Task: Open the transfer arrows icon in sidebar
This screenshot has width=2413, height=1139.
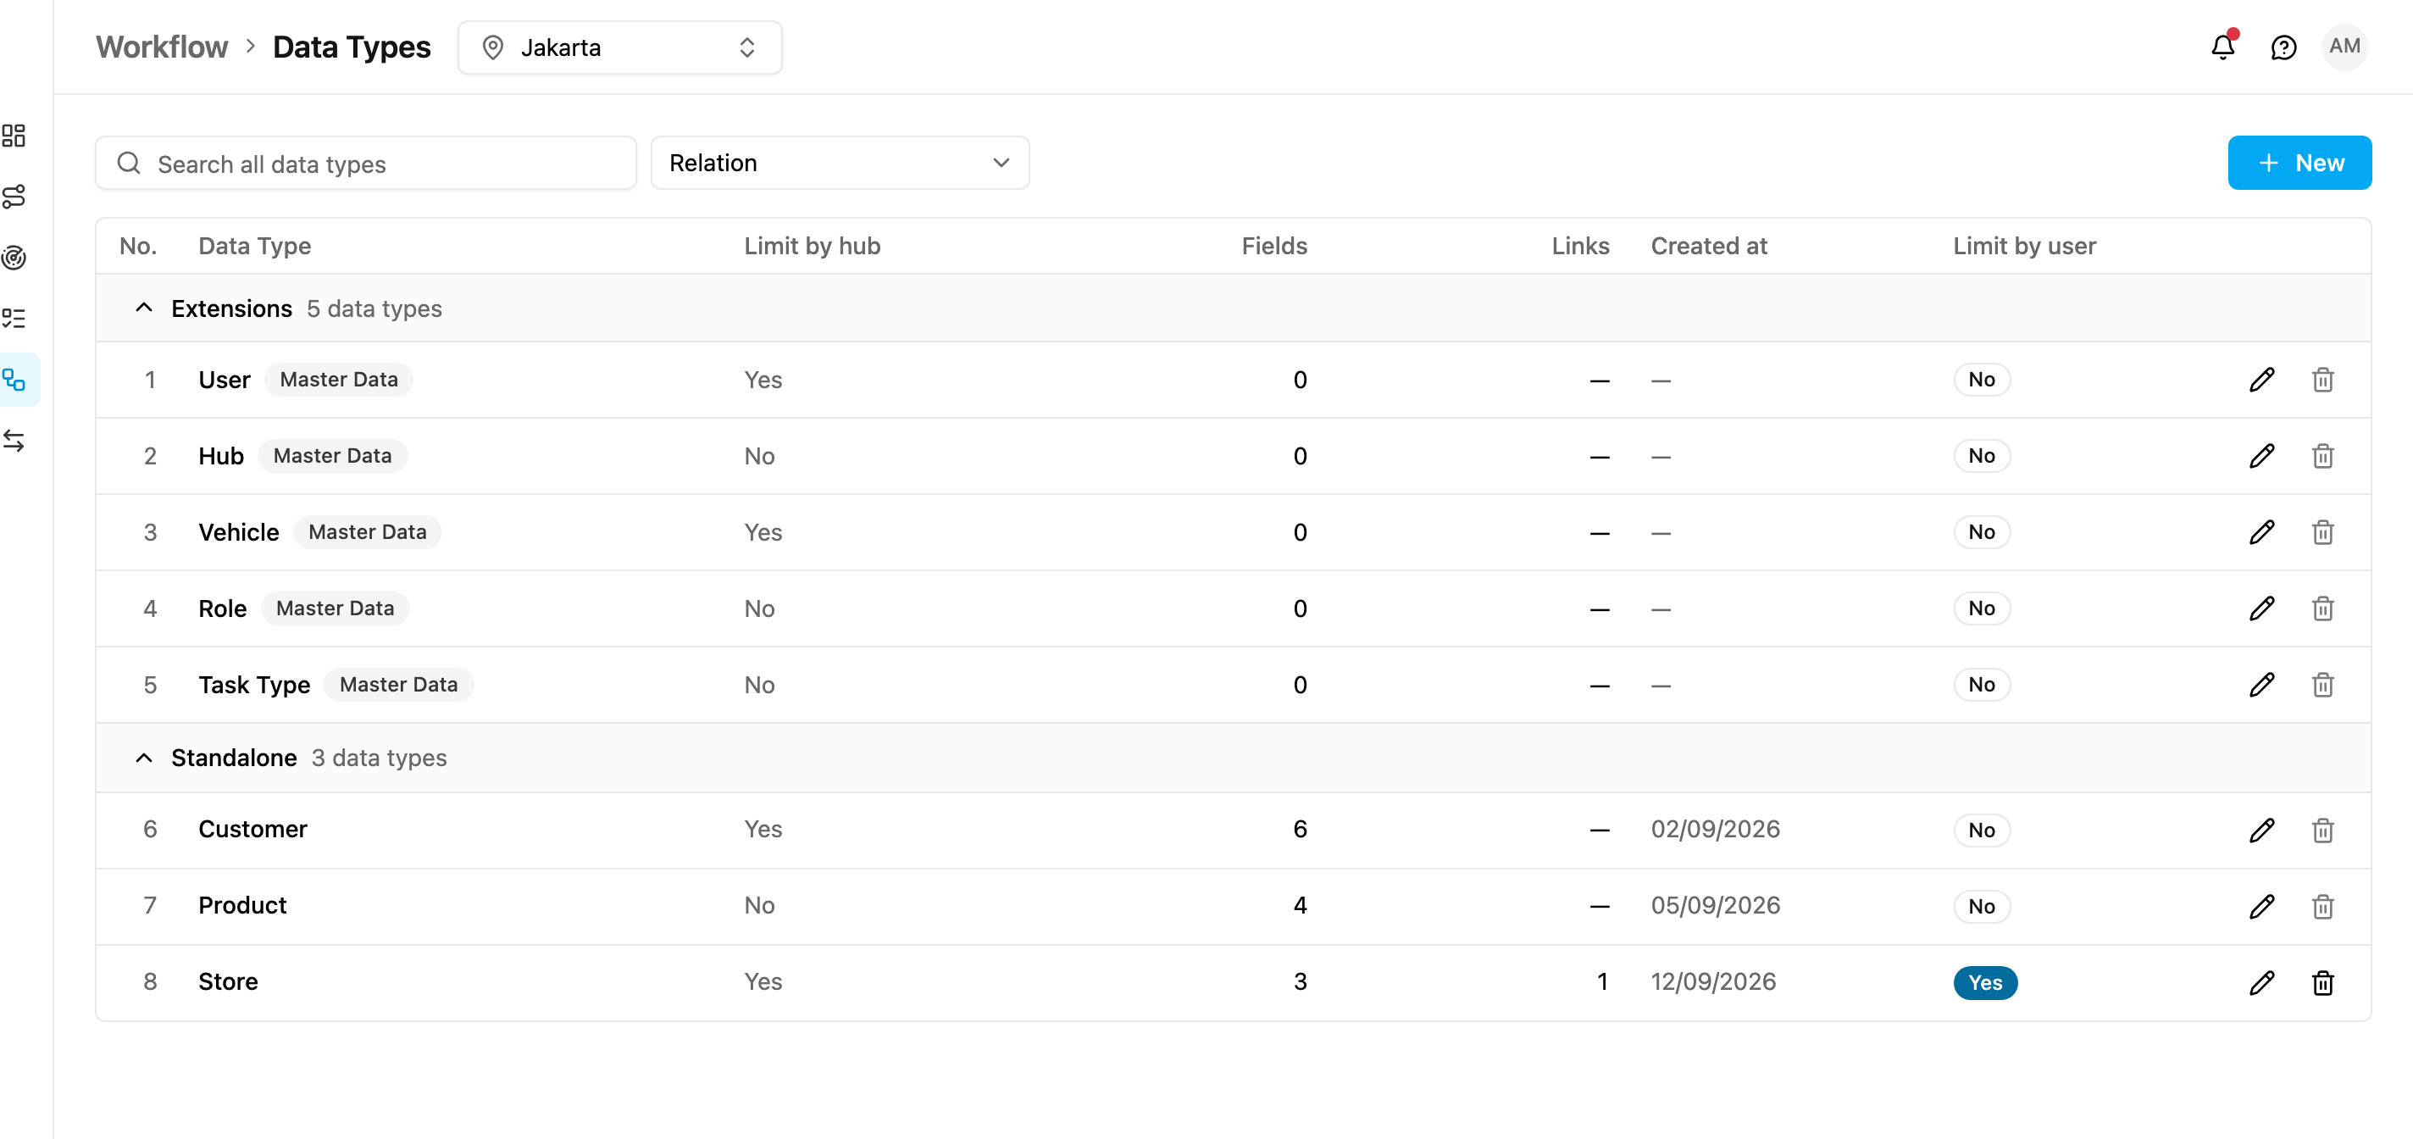Action: click(14, 440)
